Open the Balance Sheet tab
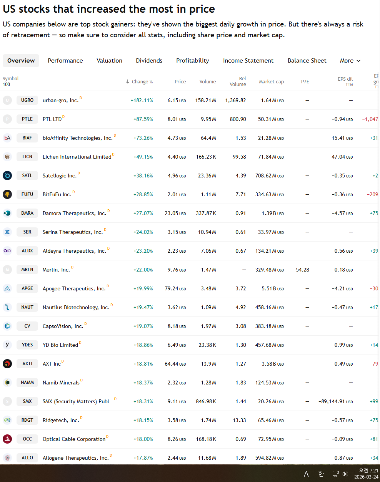This screenshot has width=380, height=482. click(307, 61)
